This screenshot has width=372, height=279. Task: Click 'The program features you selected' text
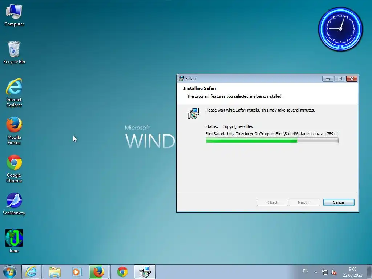coord(235,96)
